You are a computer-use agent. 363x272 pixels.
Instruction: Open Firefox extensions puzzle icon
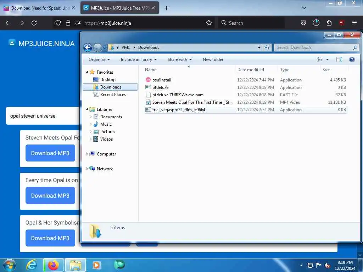pos(329,23)
